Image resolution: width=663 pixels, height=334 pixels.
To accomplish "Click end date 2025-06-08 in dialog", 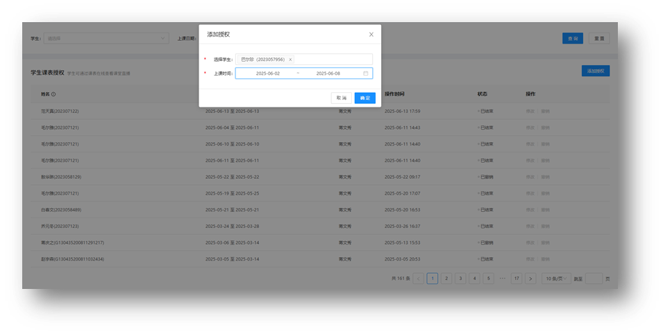I will [x=328, y=73].
